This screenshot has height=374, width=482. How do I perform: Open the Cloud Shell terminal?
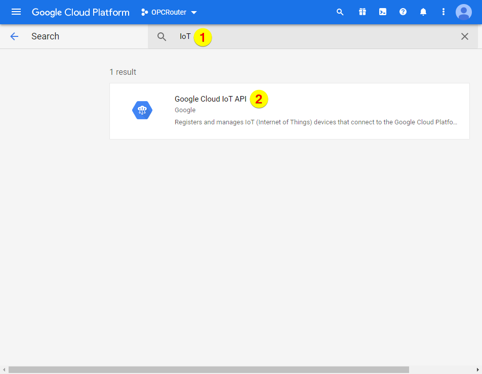[382, 12]
